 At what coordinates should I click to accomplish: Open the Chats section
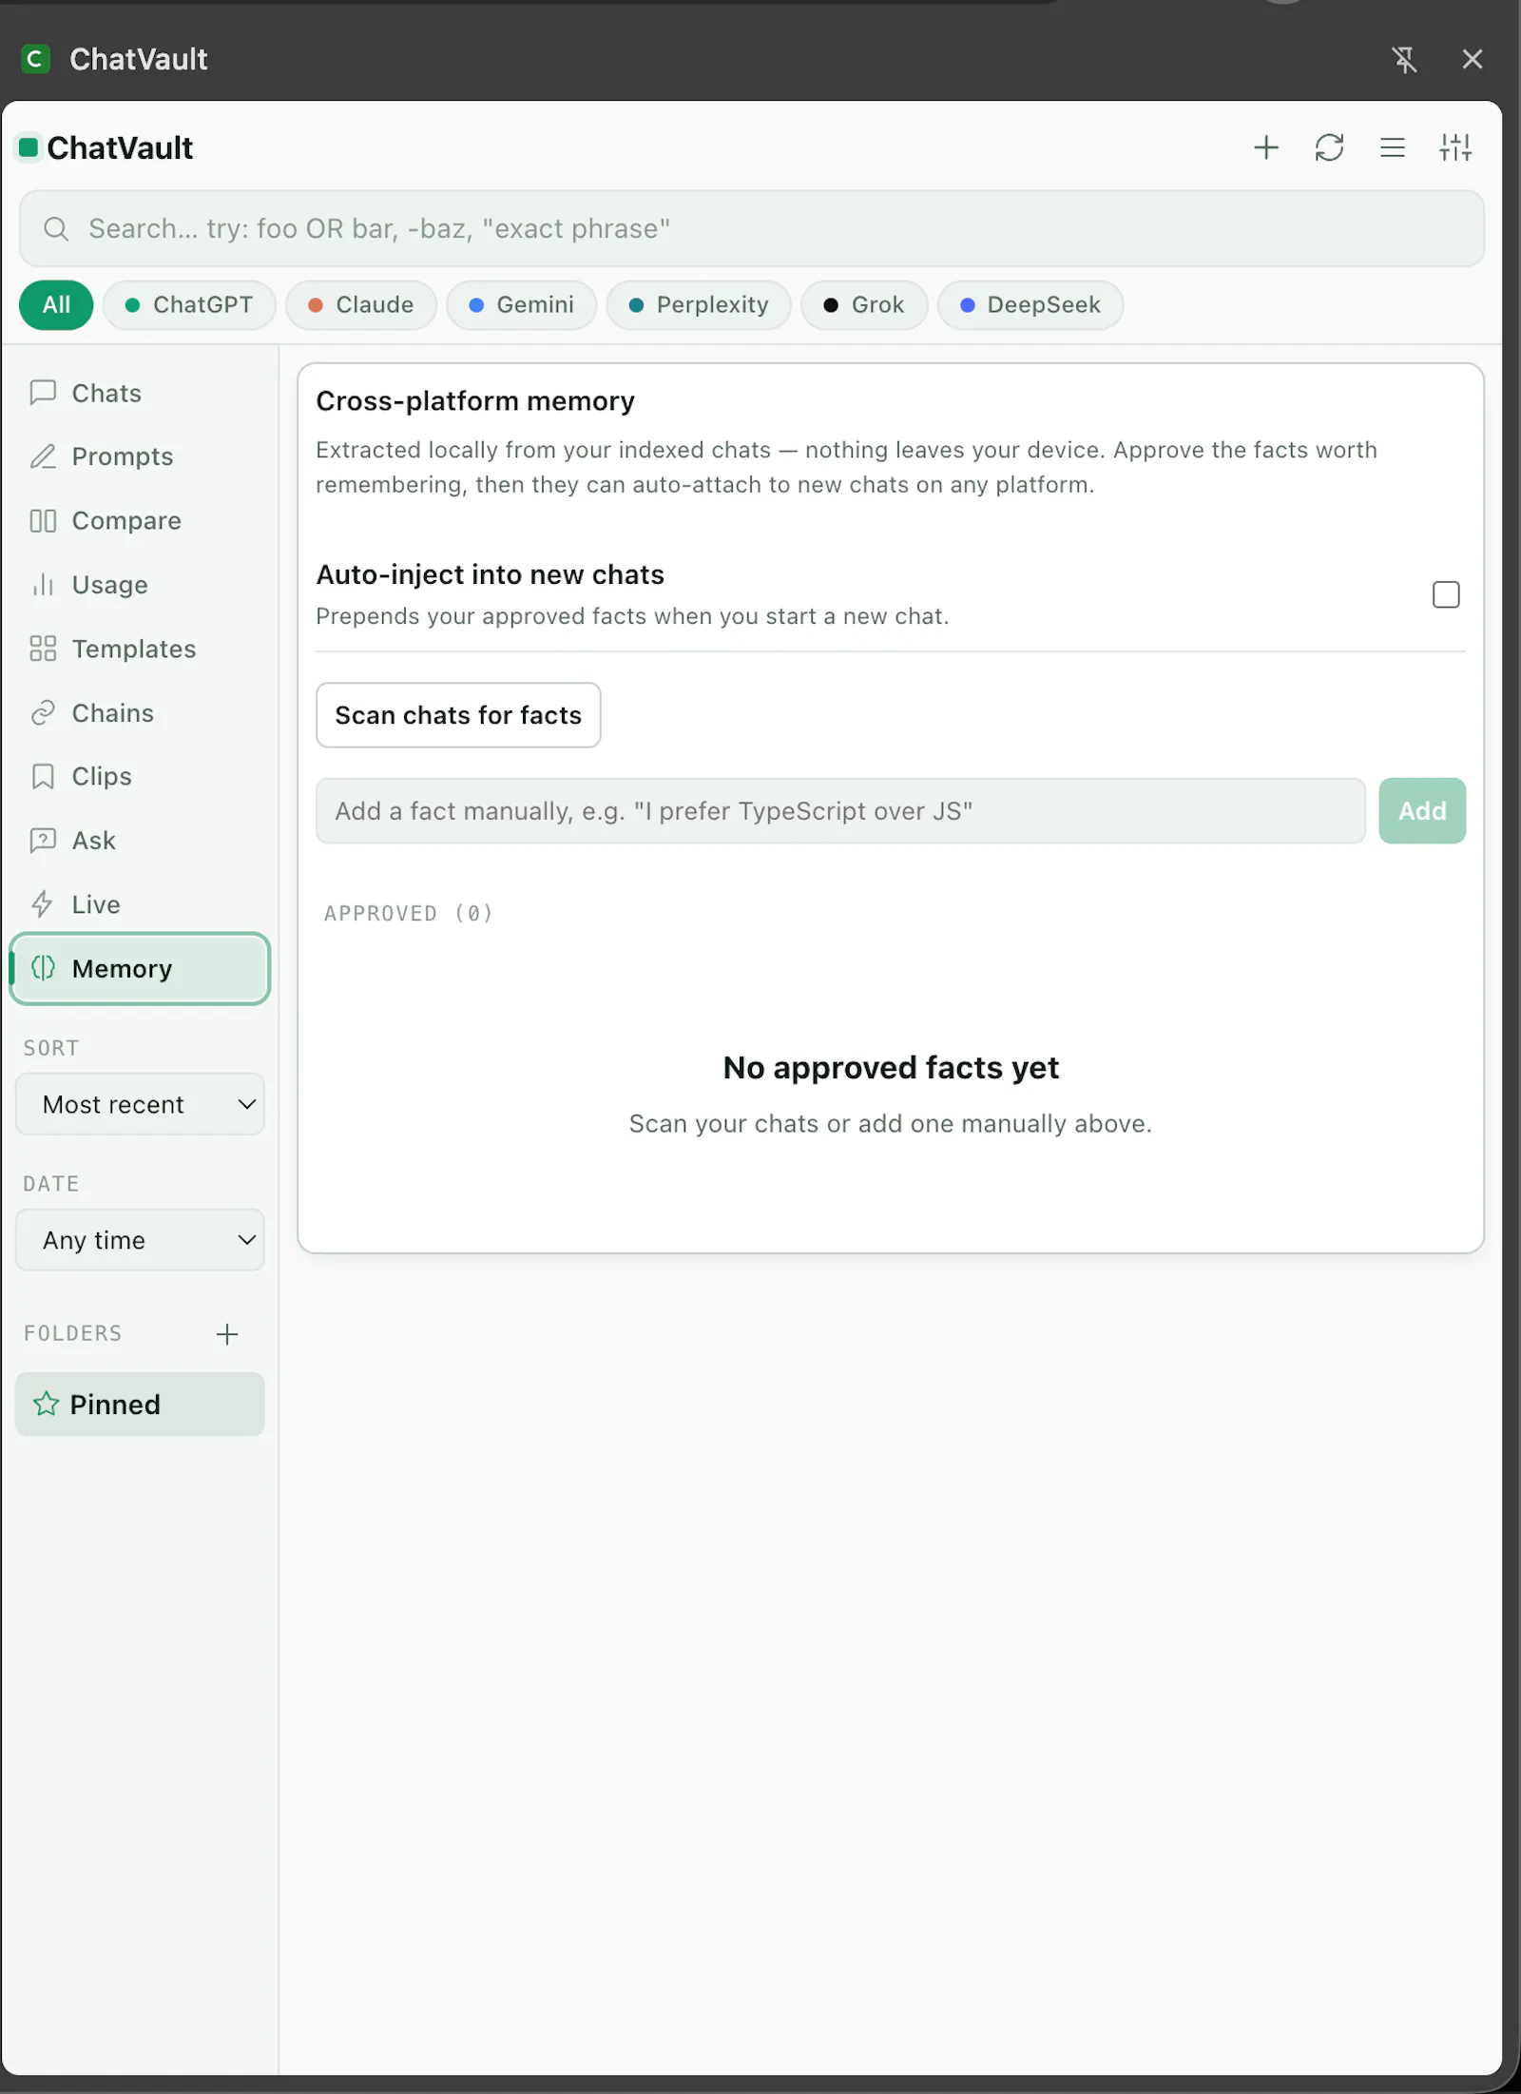coord(140,393)
